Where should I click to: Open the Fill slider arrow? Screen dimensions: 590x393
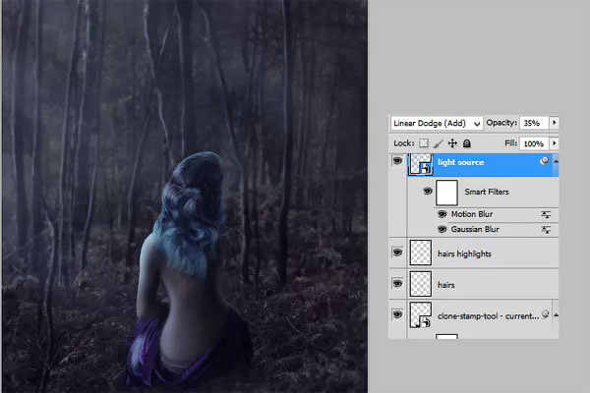tap(554, 143)
